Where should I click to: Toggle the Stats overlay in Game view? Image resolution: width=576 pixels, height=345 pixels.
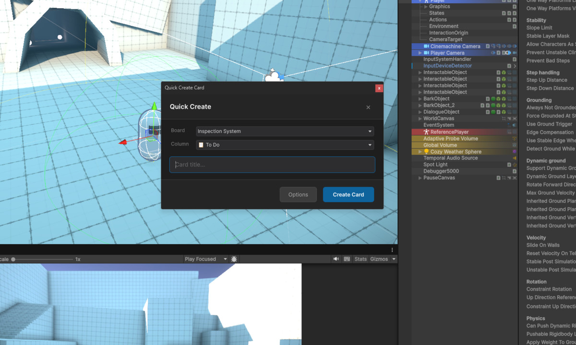360,259
